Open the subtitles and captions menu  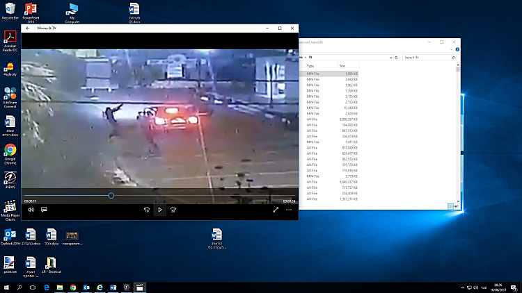click(x=44, y=209)
